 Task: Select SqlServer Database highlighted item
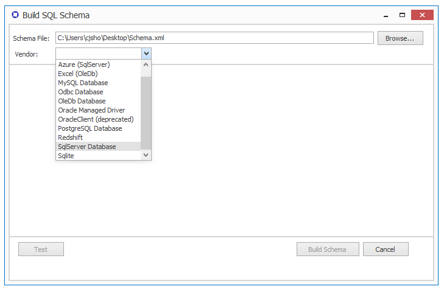(98, 147)
